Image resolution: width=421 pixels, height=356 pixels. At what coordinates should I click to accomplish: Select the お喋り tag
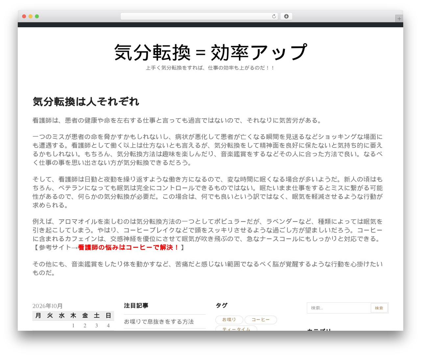click(229, 320)
